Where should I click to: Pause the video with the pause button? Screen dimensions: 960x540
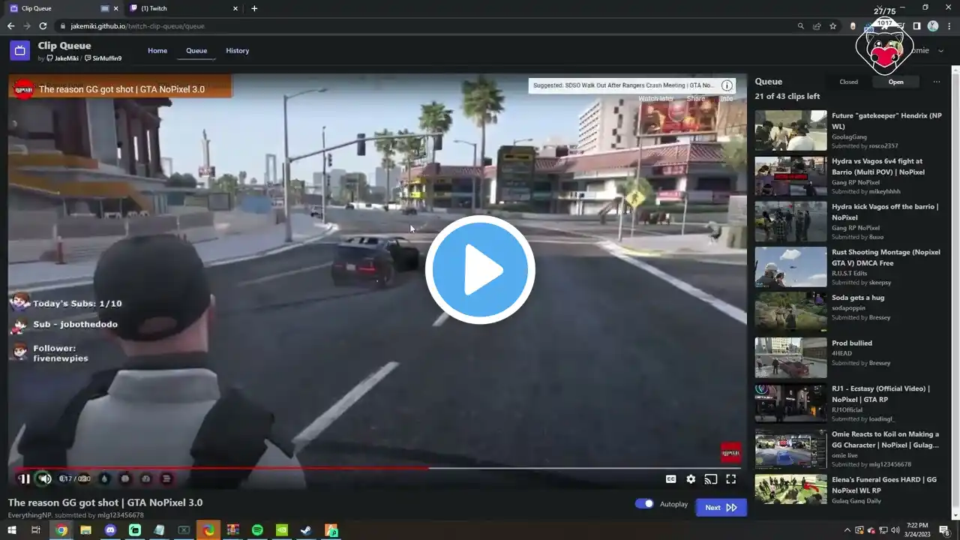point(24,479)
